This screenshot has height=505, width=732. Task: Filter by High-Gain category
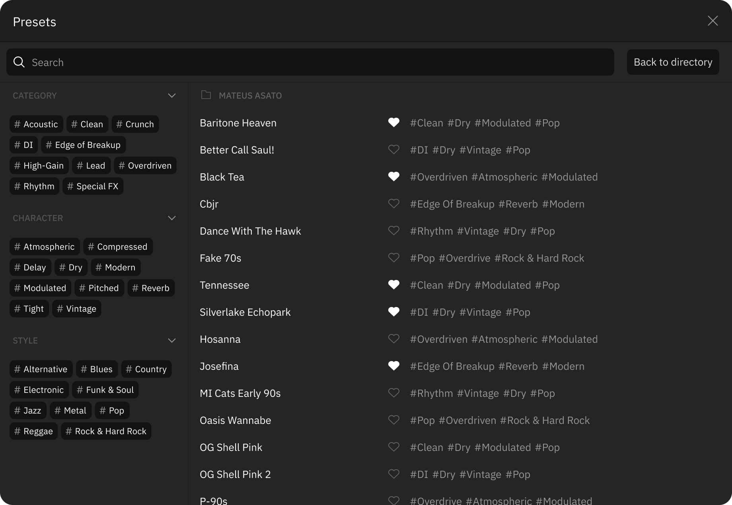[x=39, y=165]
